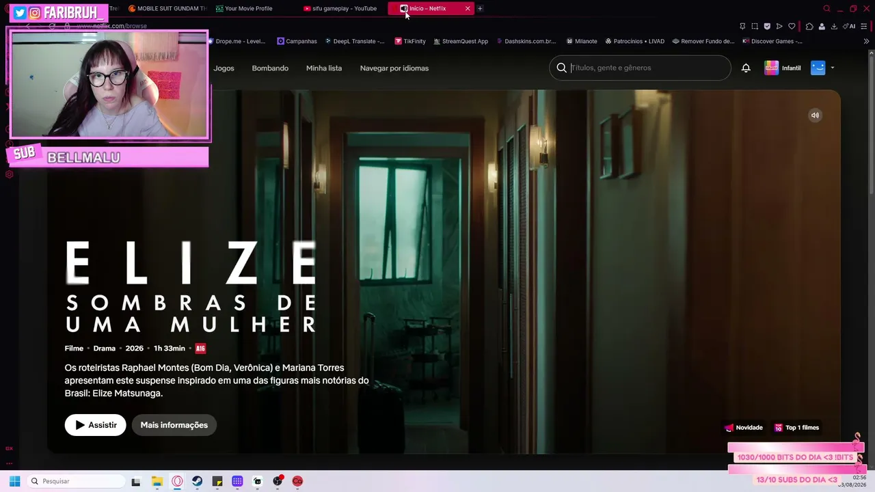Open the purple grid app in taskbar
Screen dimensions: 875x492
pos(237,481)
